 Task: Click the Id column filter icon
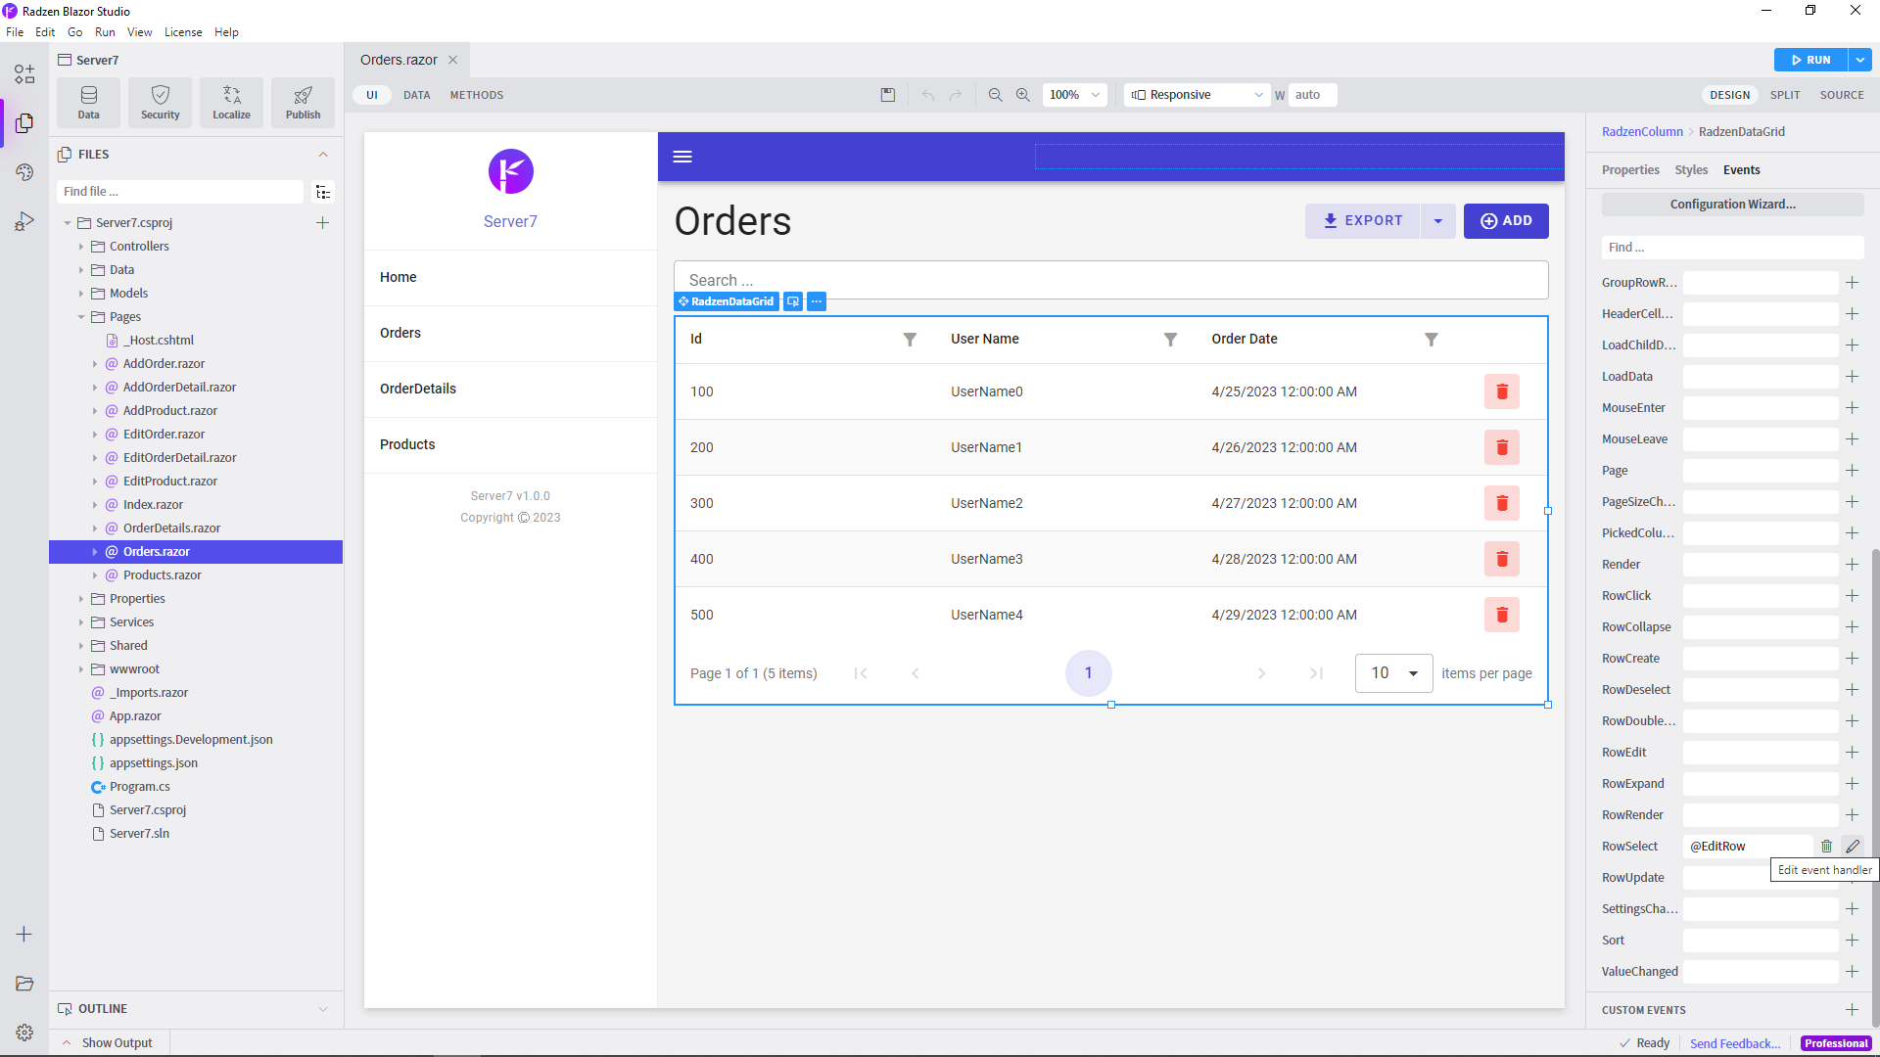point(910,340)
